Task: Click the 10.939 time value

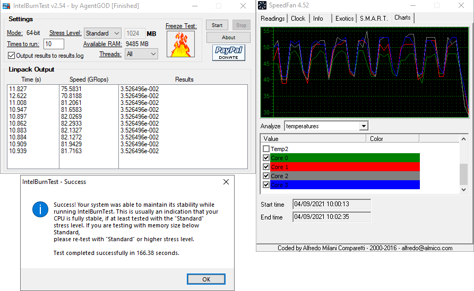Action: coord(18,151)
